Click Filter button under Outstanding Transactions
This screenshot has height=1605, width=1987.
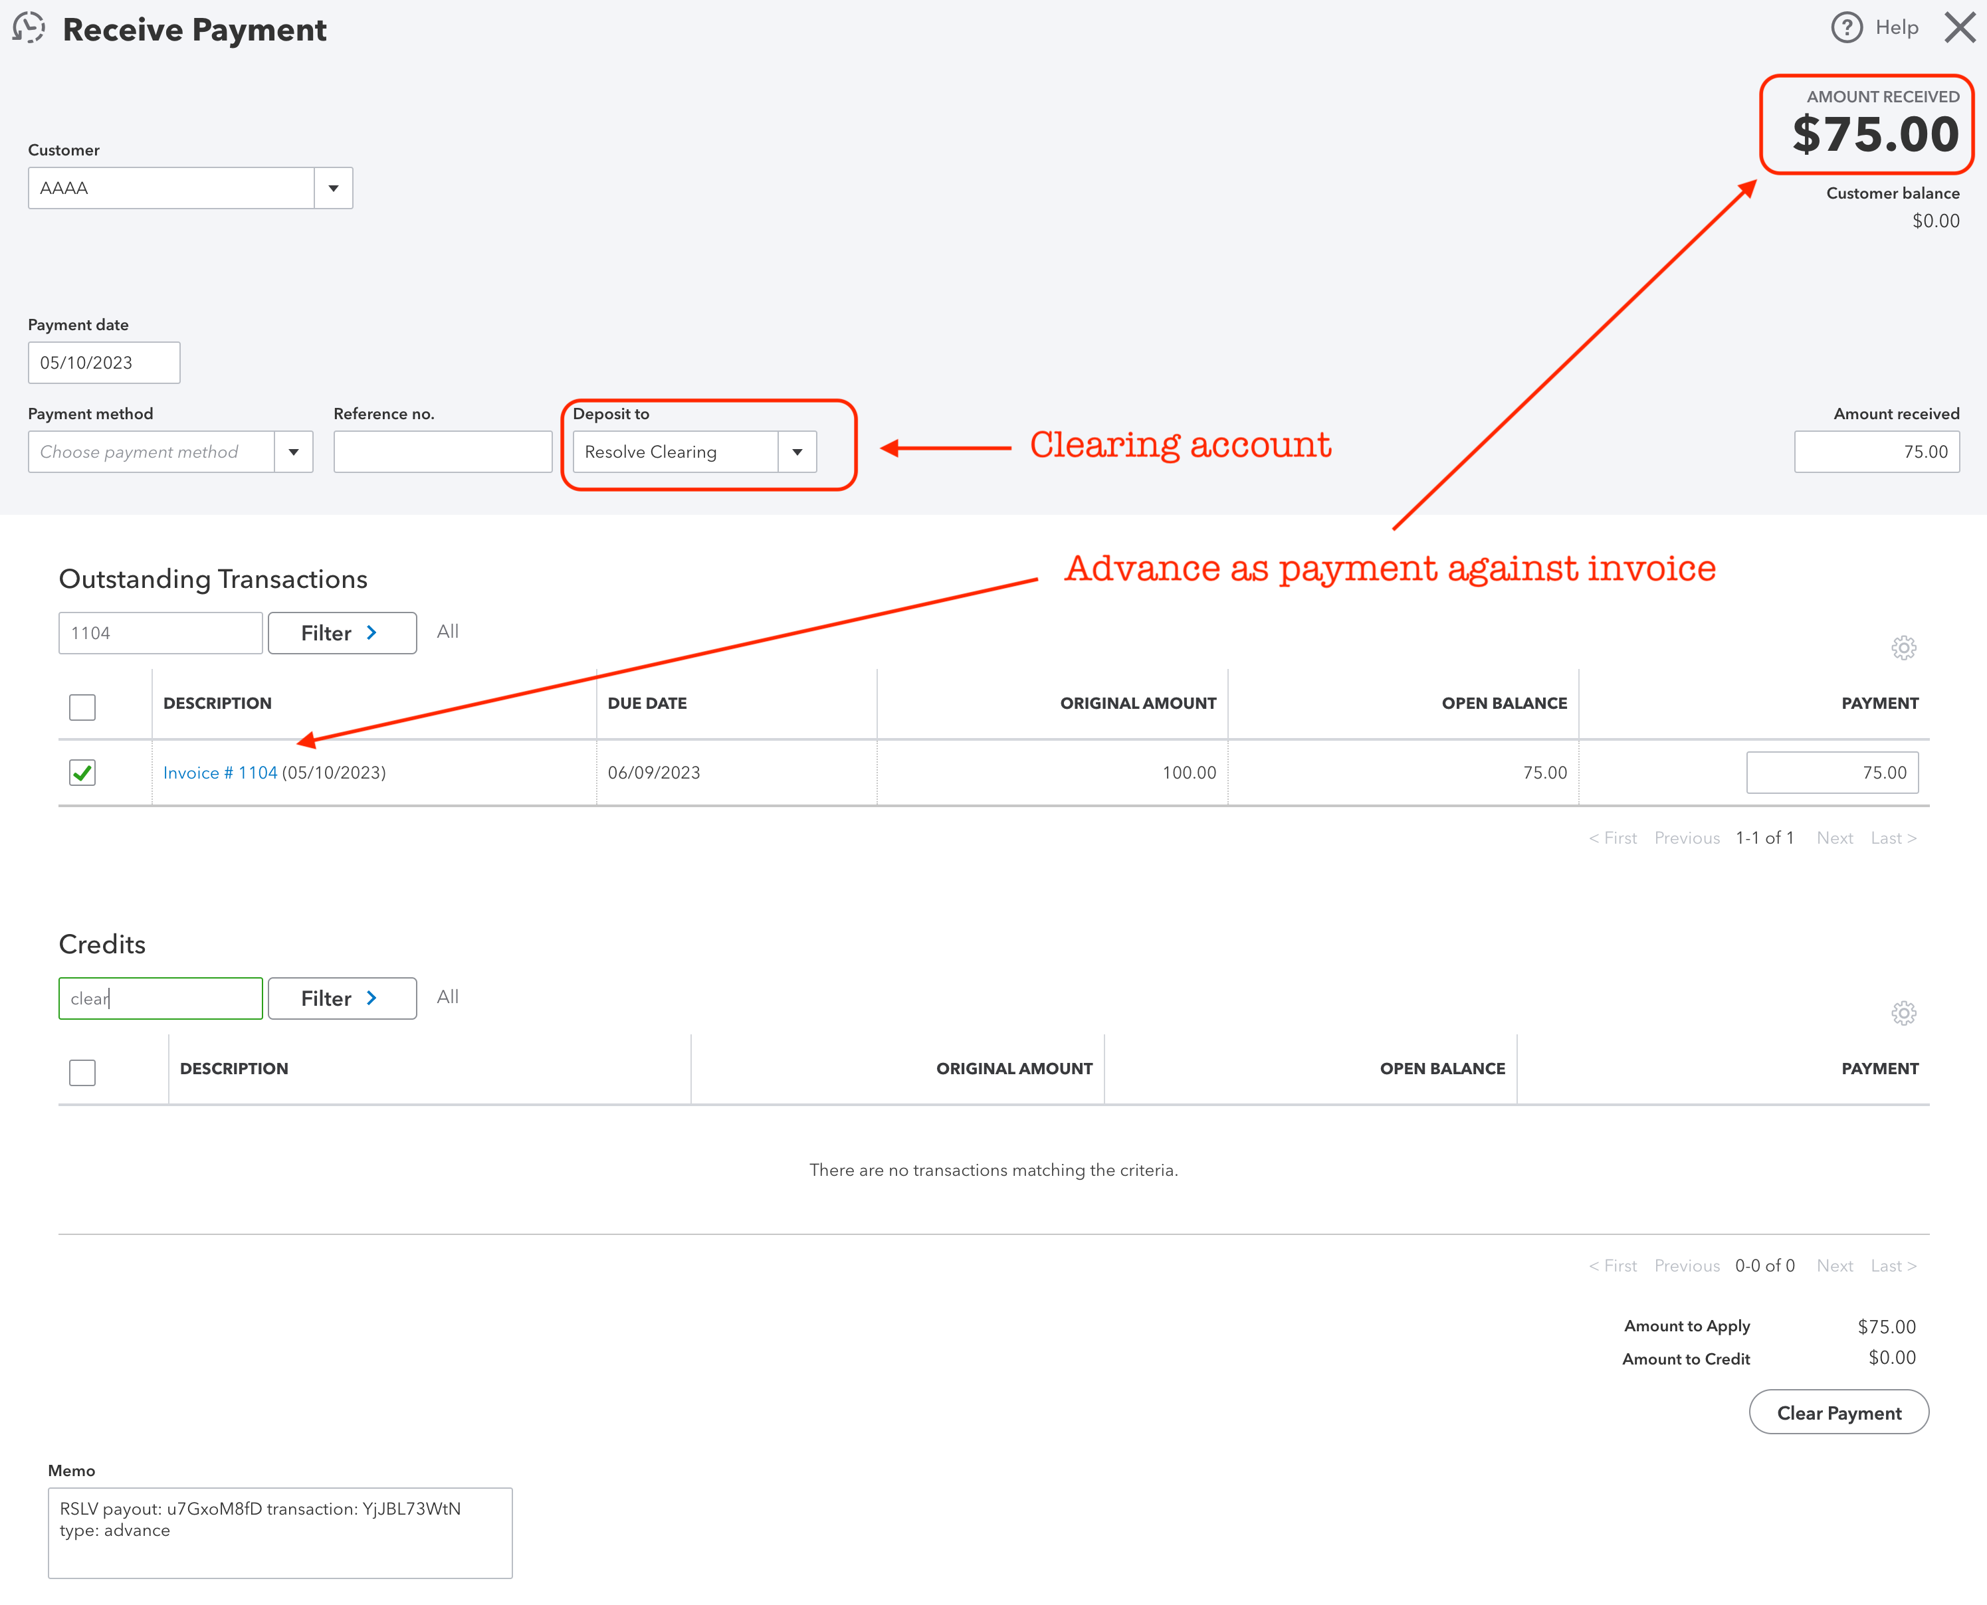341,633
